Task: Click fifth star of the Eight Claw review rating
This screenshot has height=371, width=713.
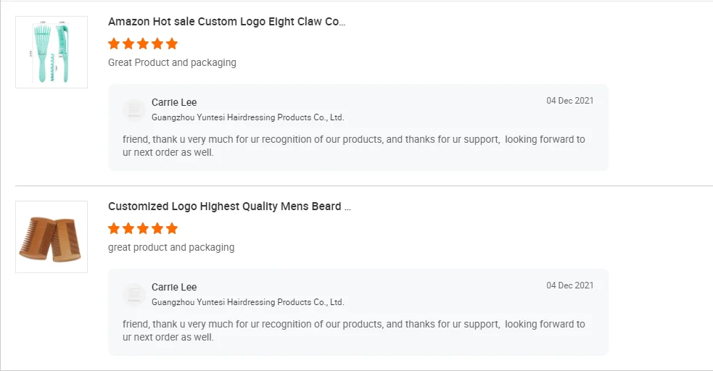Action: click(172, 43)
